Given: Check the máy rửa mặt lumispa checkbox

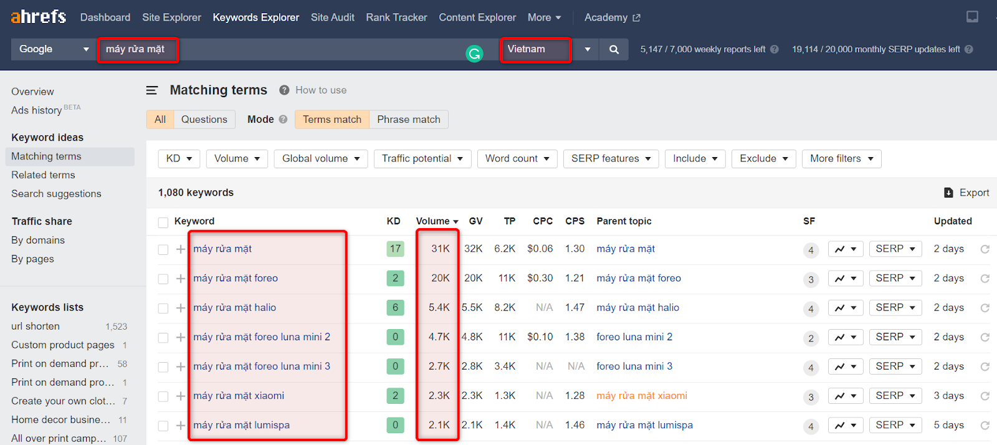Looking at the screenshot, I should pos(163,425).
